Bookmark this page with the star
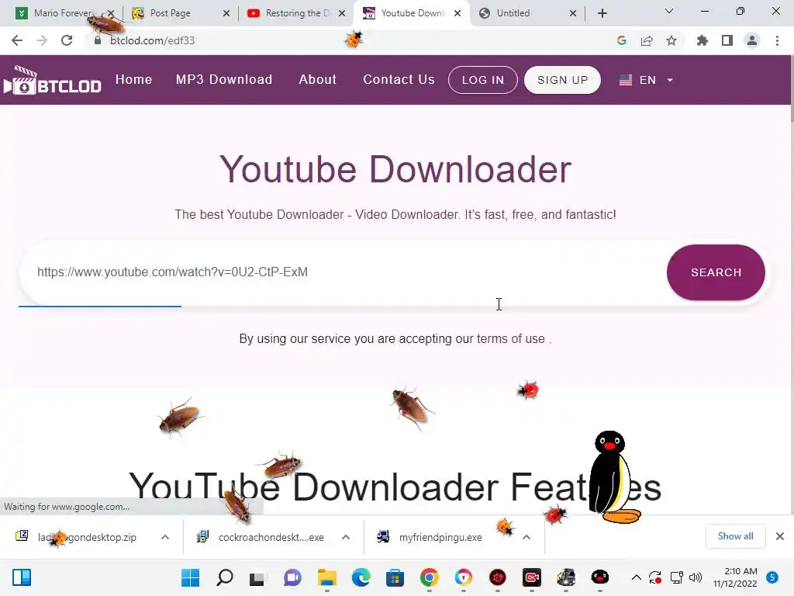The height and width of the screenshot is (596, 794). (671, 40)
